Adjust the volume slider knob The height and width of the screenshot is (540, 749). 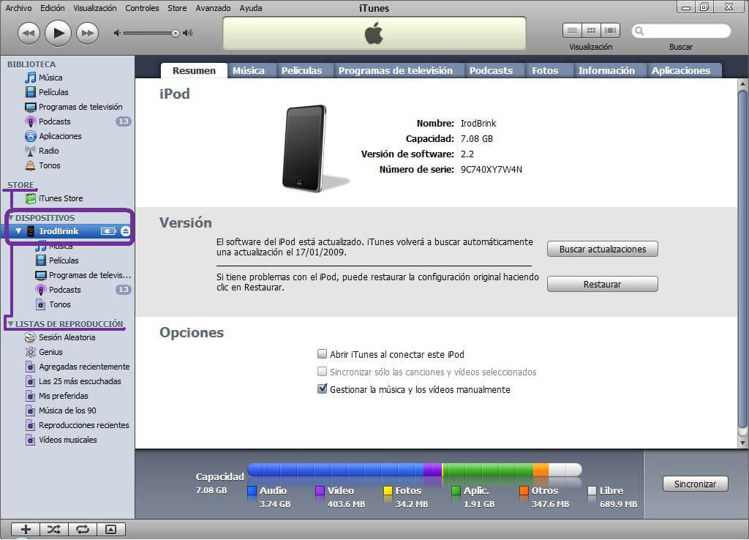point(176,33)
